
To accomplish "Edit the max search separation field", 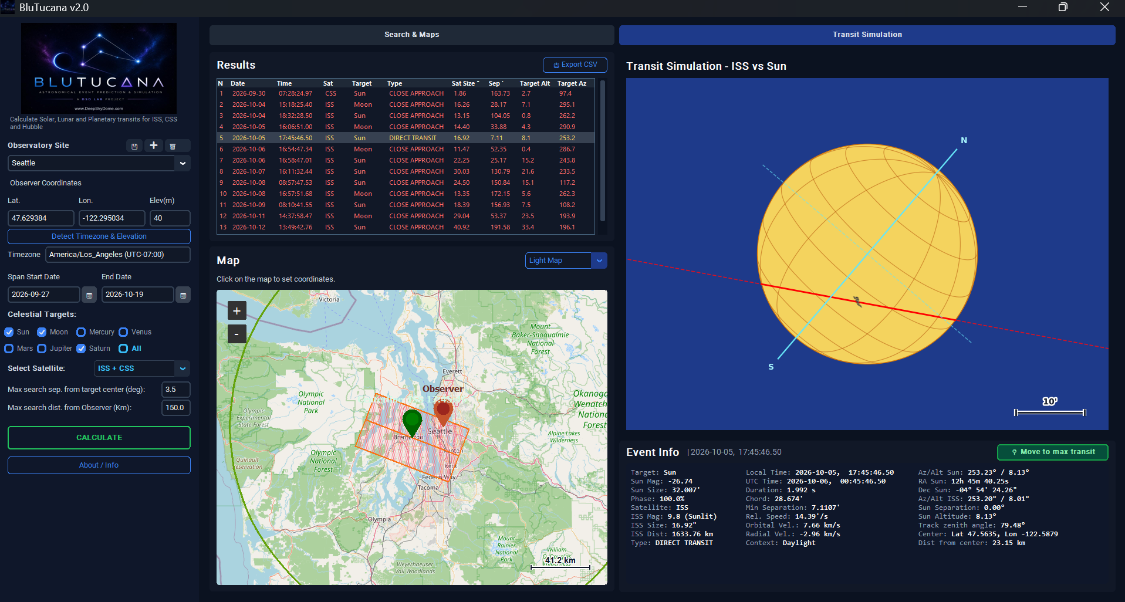I will pos(175,390).
